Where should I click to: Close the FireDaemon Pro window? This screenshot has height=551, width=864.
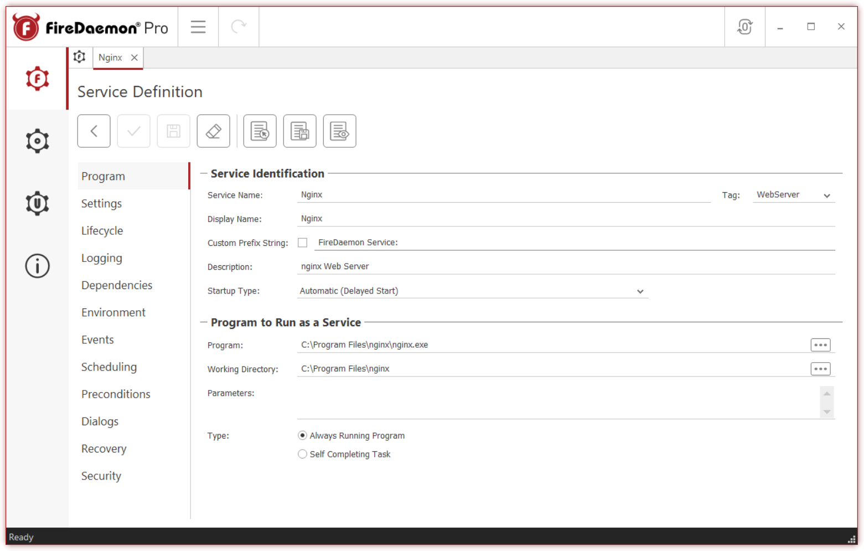841,27
